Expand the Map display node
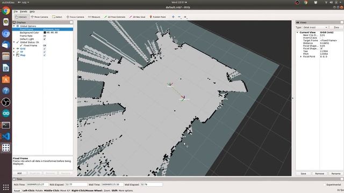This screenshot has width=344, height=193. click(15, 55)
